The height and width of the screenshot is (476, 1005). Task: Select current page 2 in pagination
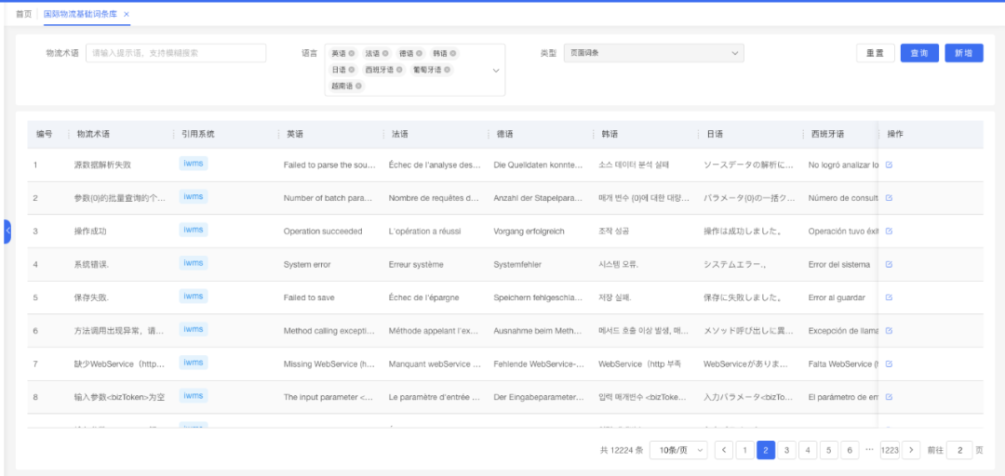(x=766, y=450)
